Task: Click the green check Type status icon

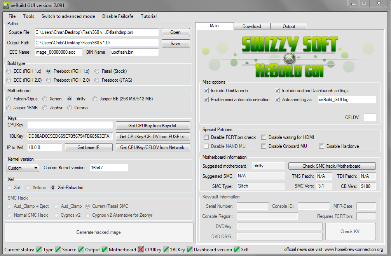Action: (39, 249)
